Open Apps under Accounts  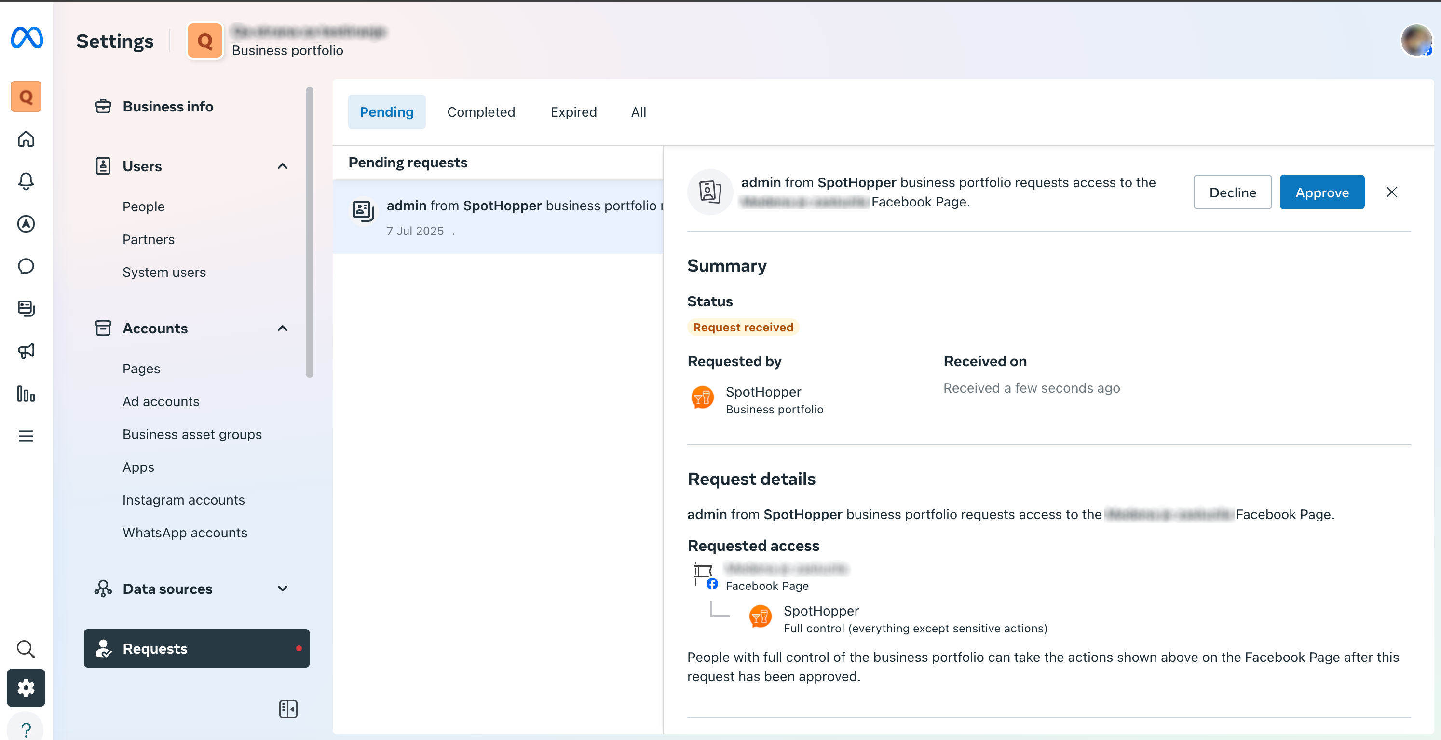138,467
